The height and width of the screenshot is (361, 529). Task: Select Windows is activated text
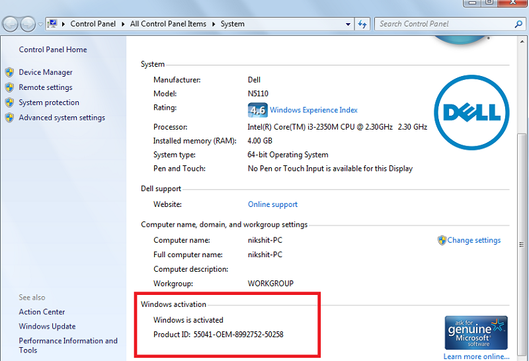[x=188, y=320]
